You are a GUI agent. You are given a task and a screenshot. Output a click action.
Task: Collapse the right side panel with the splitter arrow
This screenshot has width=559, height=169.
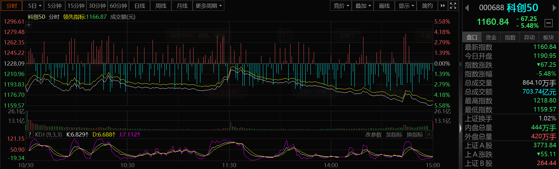pyautogui.click(x=460, y=128)
